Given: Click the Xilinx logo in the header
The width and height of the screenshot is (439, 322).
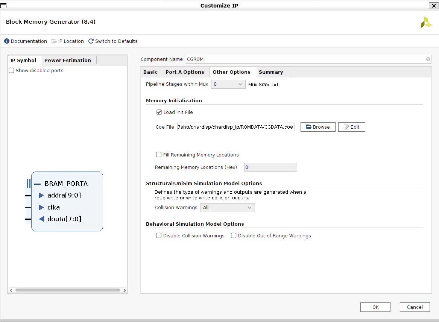Looking at the screenshot, I should [x=426, y=23].
